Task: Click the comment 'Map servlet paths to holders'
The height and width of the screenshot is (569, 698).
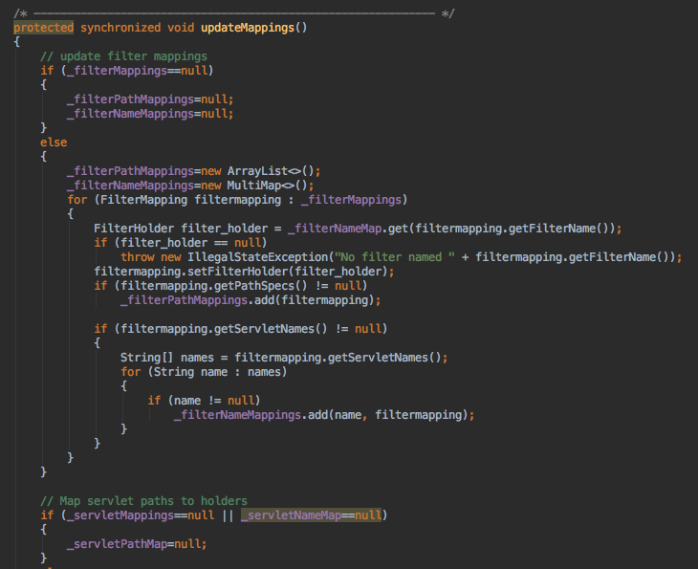Action: point(143,500)
